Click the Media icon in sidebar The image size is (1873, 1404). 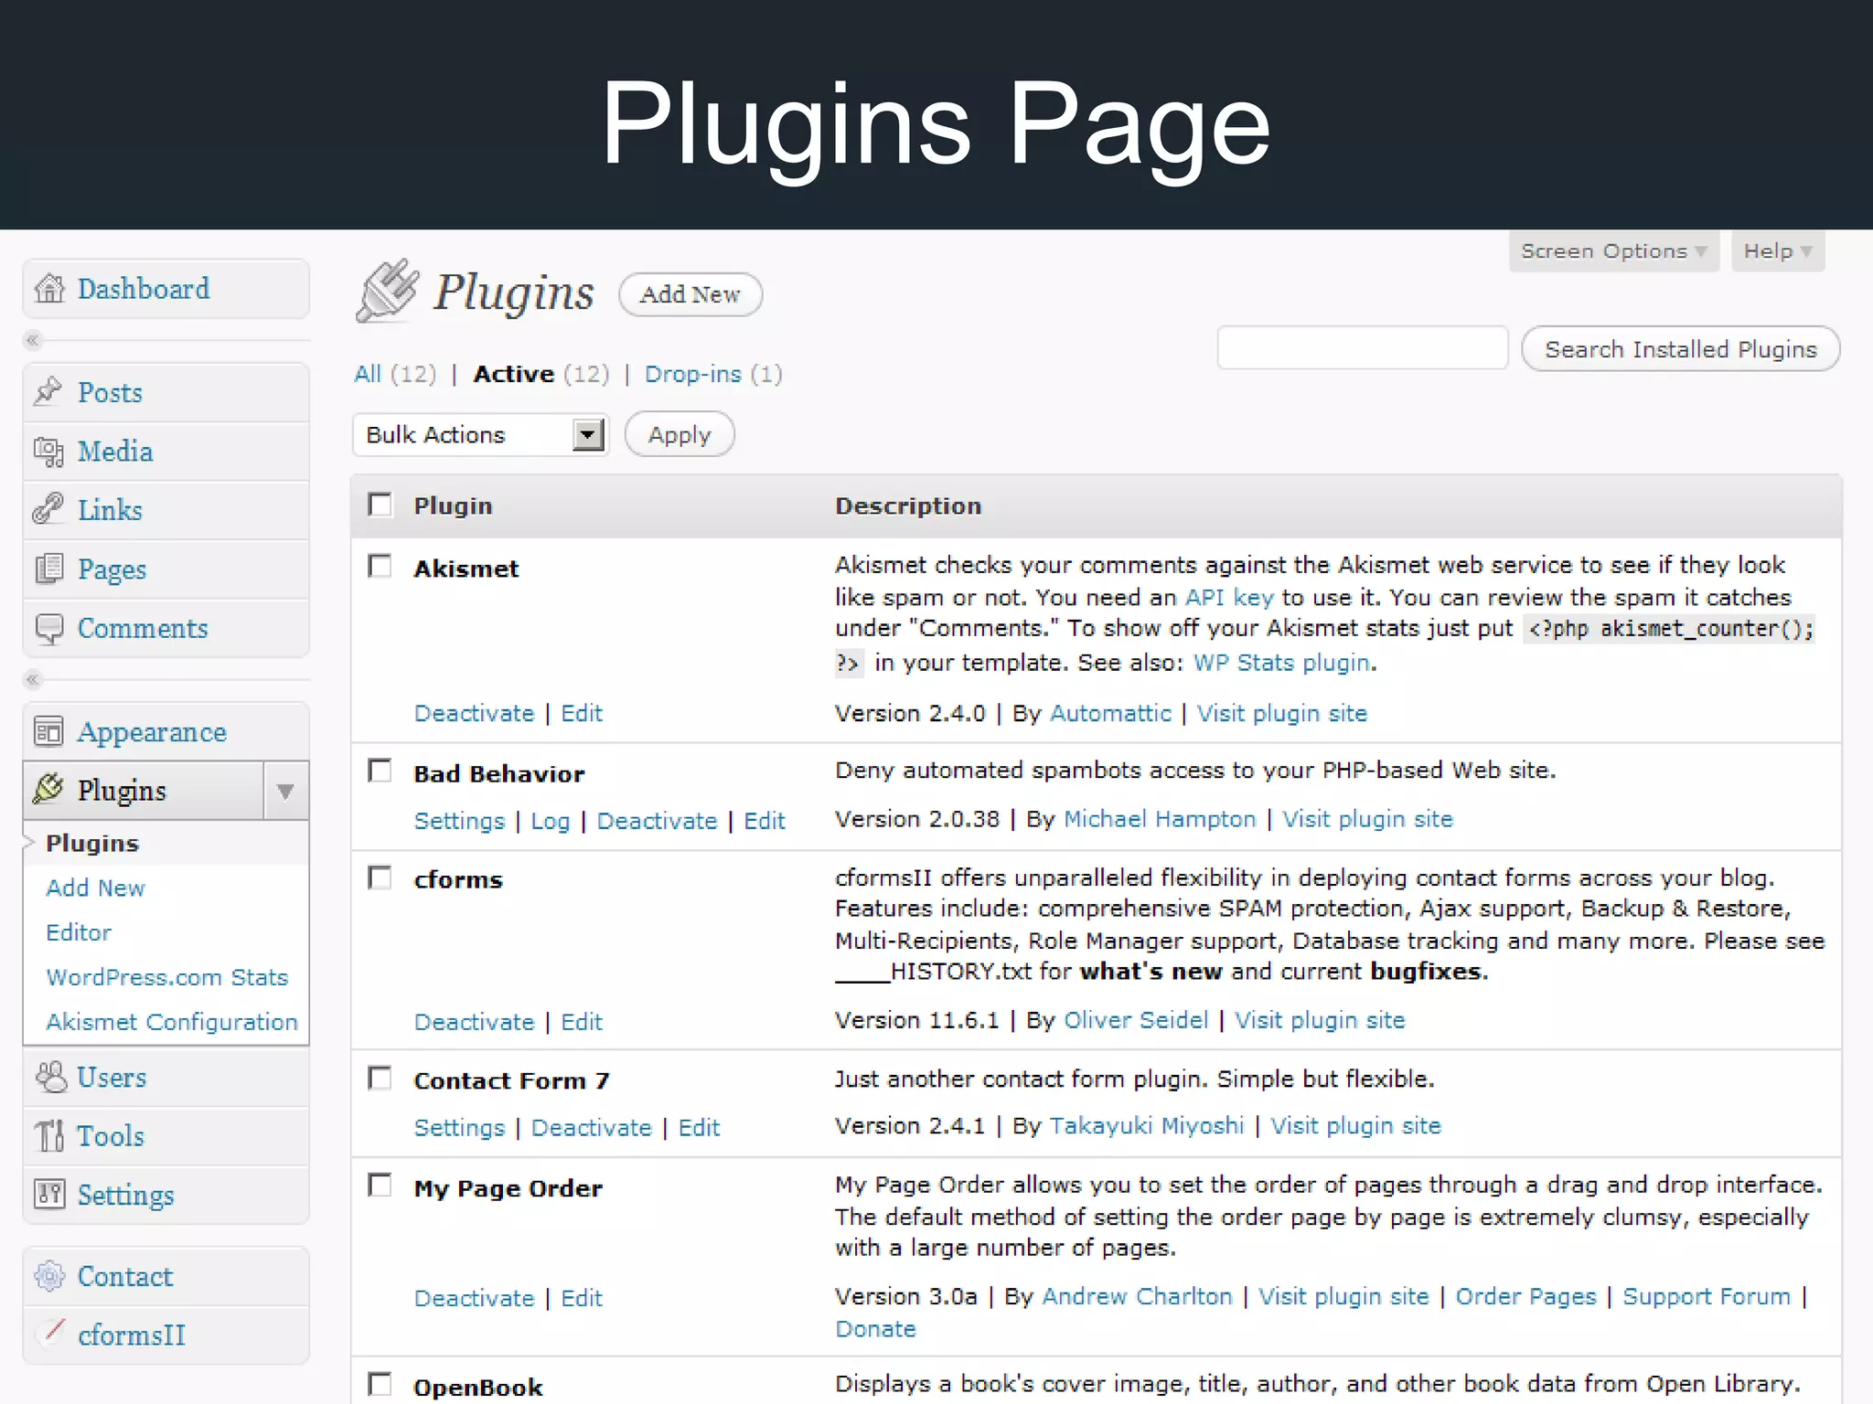[48, 452]
